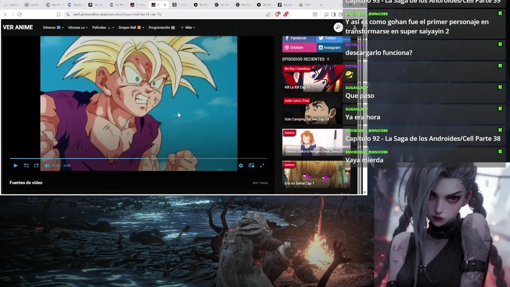Bookmark this page with bookmark icon
The image size is (510, 287).
pyautogui.click(x=59, y=14)
